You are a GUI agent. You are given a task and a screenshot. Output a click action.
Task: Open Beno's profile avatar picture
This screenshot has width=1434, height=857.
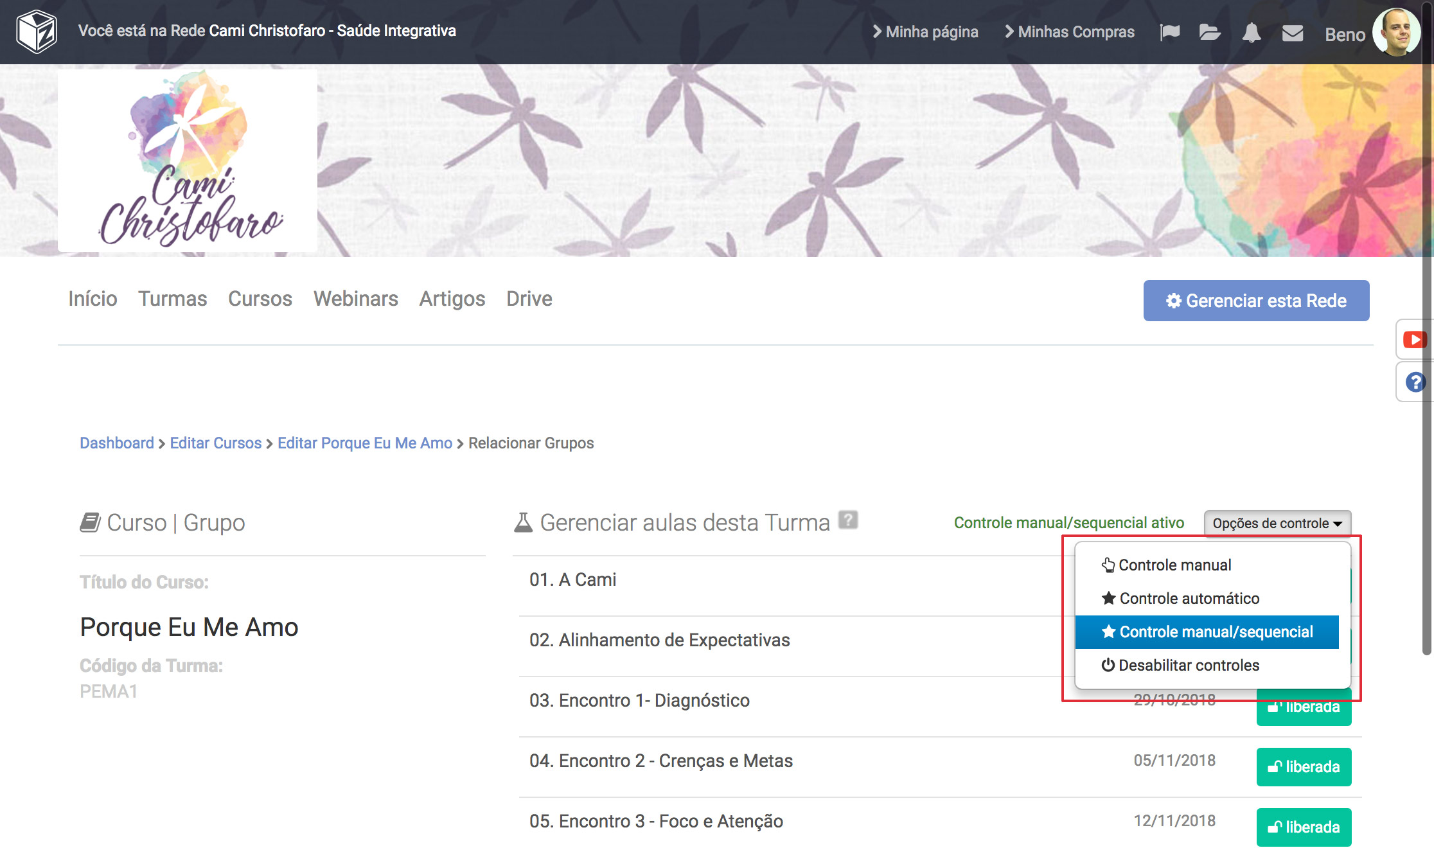[1395, 32]
